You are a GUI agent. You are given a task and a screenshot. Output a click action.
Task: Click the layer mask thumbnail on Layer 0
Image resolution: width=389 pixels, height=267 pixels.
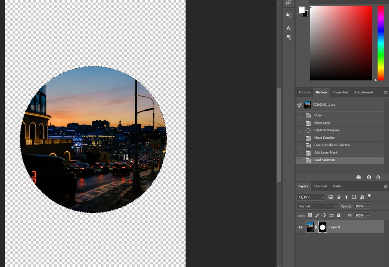[322, 227]
